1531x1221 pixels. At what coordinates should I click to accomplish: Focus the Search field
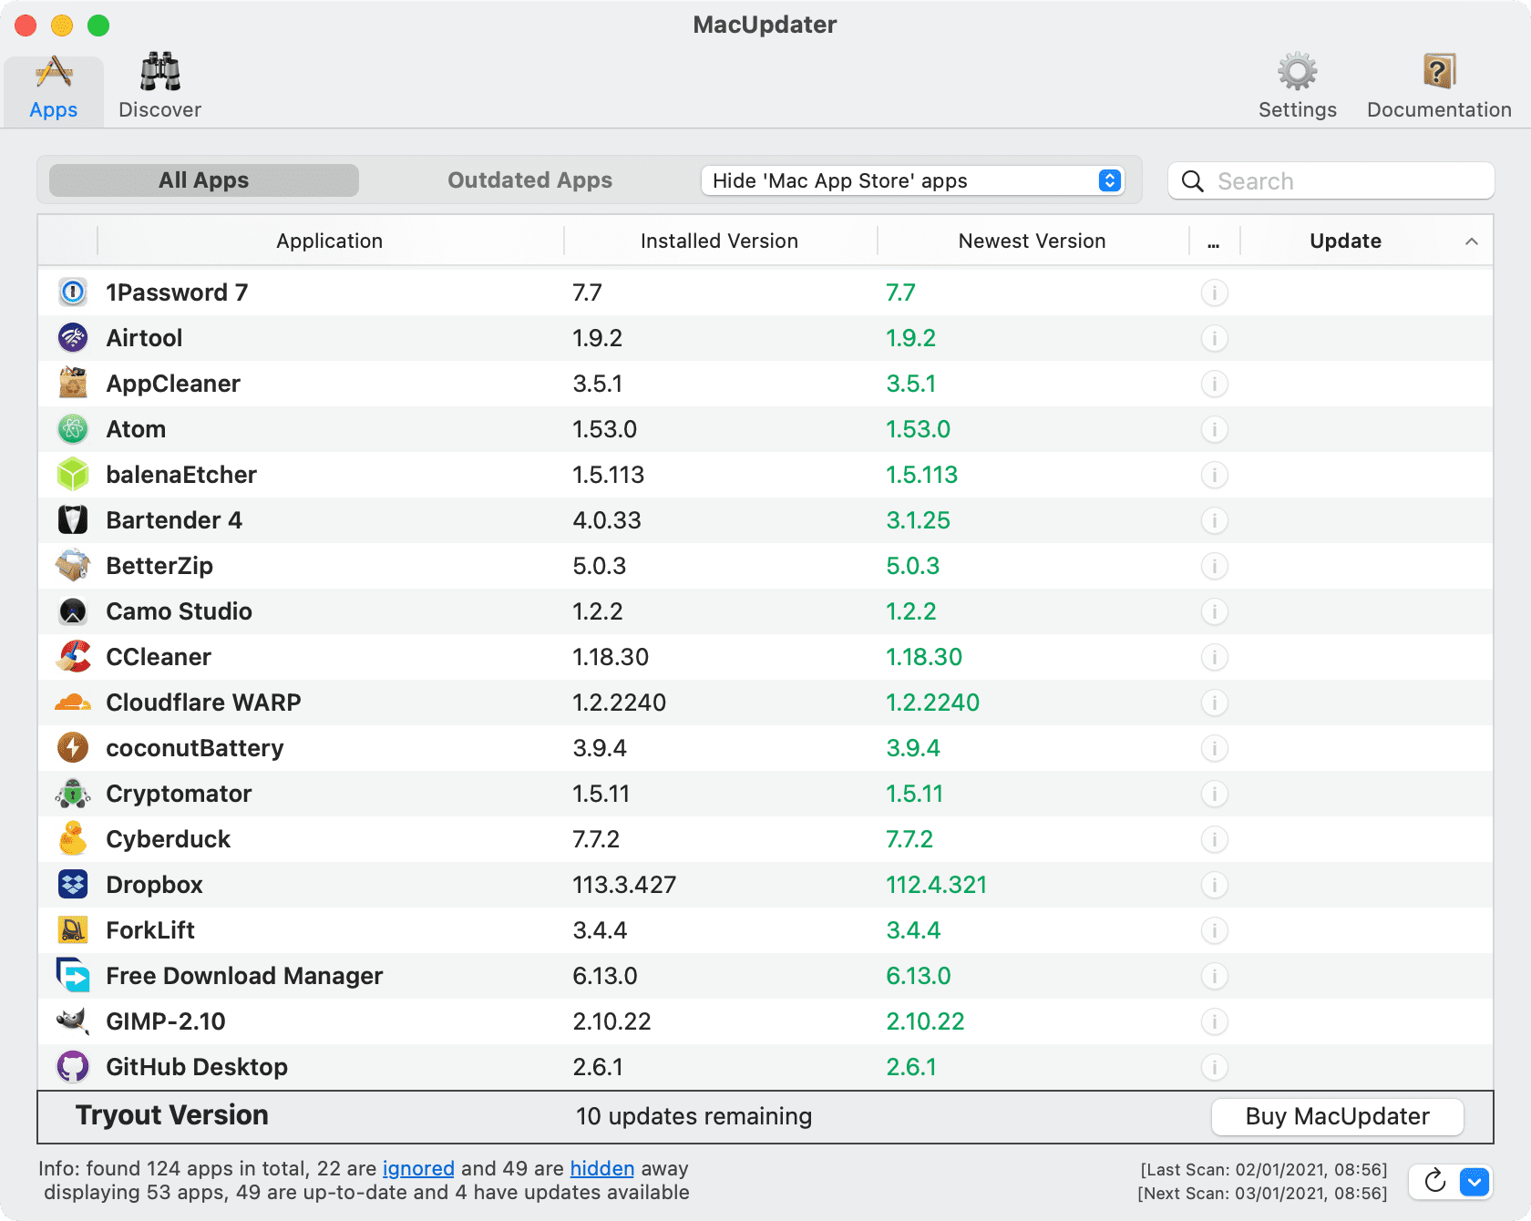(1331, 180)
